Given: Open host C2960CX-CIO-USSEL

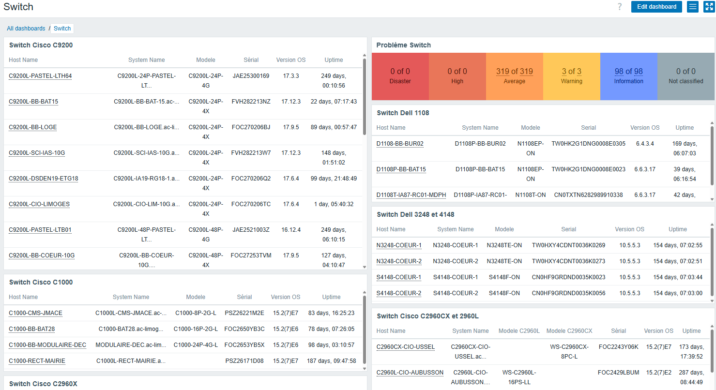Looking at the screenshot, I should click(x=406, y=347).
